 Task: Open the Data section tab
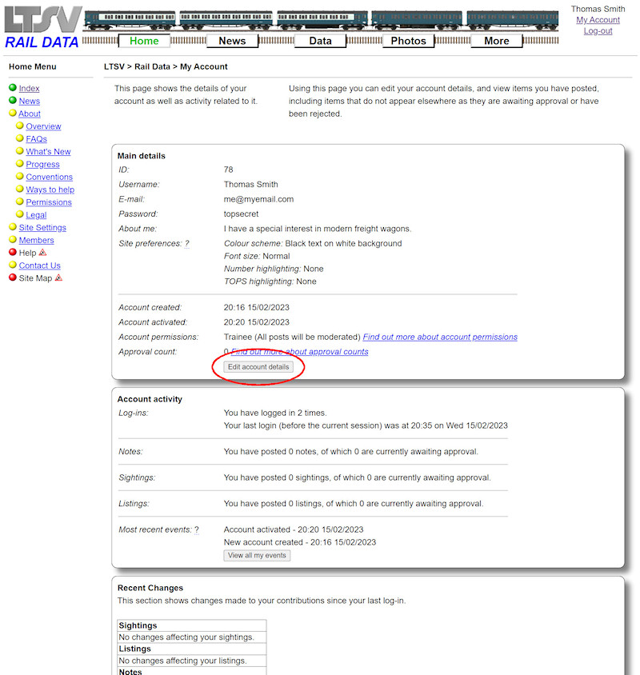point(320,40)
